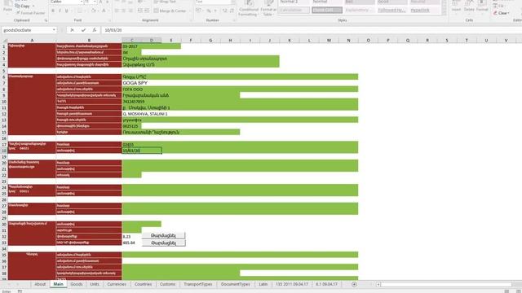Open the number format dropdown
Screen dimensions: 522x293
[233, 2]
